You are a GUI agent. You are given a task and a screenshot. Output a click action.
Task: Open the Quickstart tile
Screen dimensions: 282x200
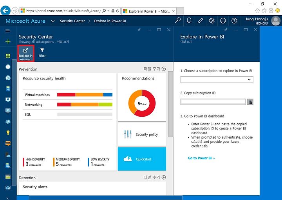(x=142, y=159)
